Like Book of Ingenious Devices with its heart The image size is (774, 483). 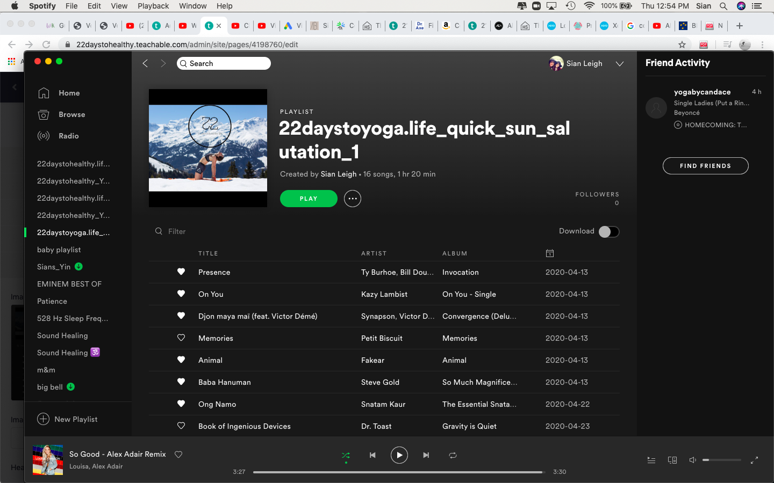click(181, 426)
